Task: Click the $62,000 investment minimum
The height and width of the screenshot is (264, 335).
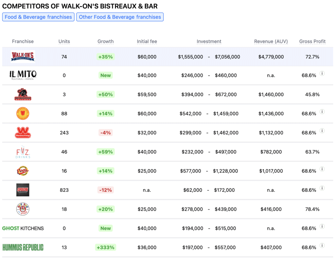Action: pos(193,190)
